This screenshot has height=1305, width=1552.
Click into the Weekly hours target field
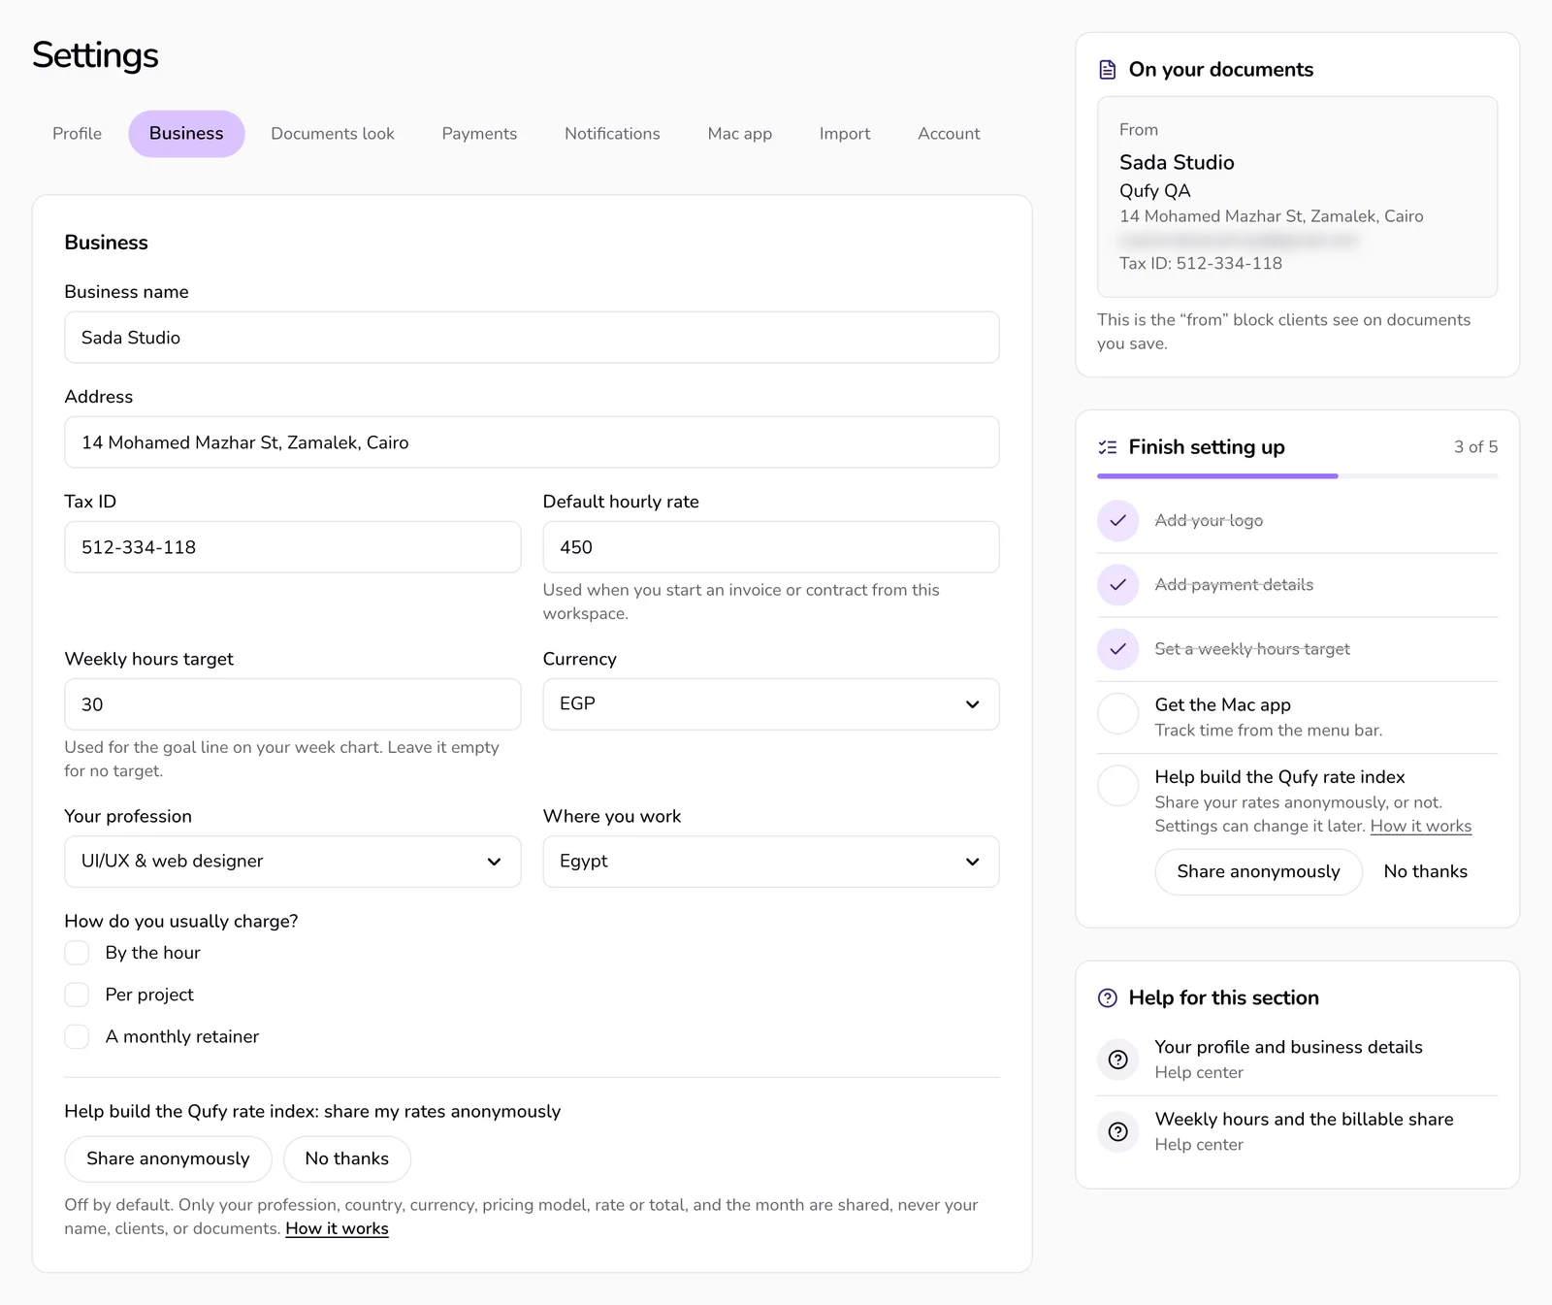pos(293,704)
